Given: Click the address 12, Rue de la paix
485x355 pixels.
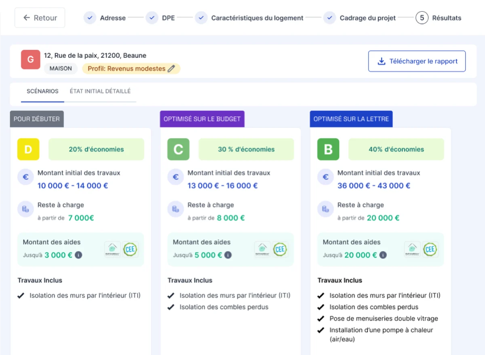Looking at the screenshot, I should pos(95,55).
